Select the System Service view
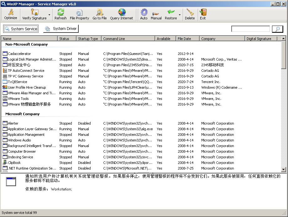288x217 pixels. pos(21,29)
